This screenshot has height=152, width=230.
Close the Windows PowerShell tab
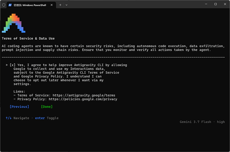coord(52,5)
